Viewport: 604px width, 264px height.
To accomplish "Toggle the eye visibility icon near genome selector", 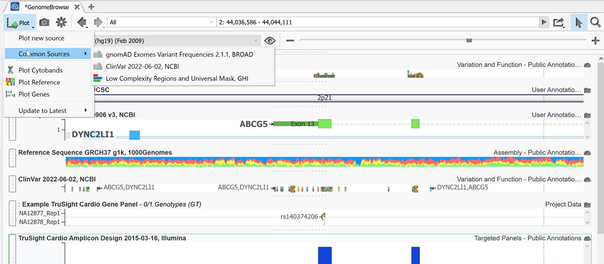I will [x=270, y=40].
